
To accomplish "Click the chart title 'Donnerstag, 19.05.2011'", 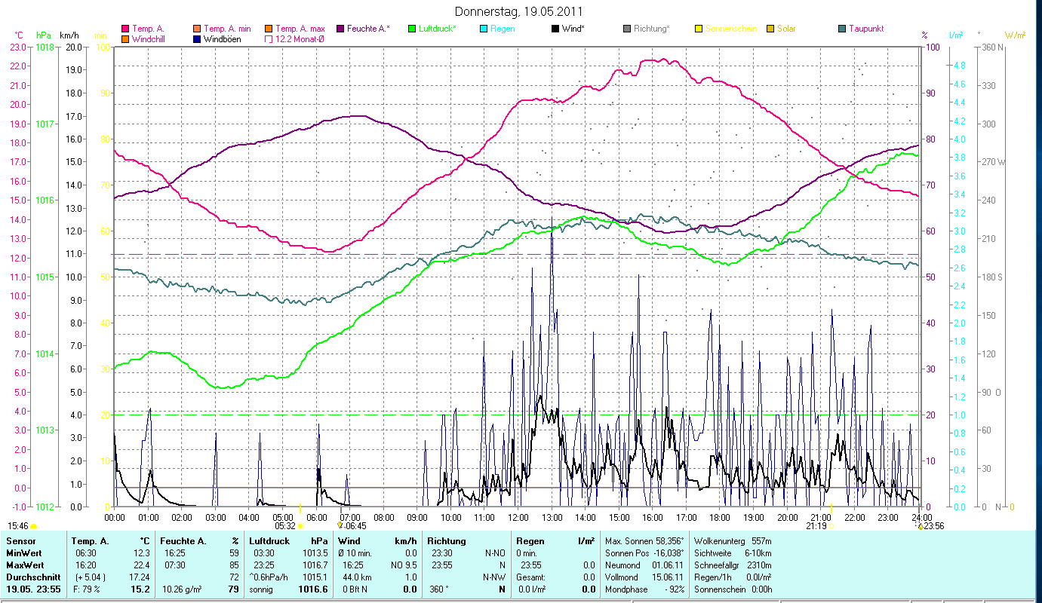I will click(x=519, y=11).
